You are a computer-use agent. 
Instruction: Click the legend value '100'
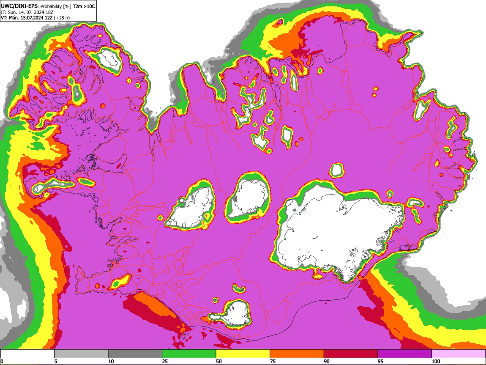(436, 361)
